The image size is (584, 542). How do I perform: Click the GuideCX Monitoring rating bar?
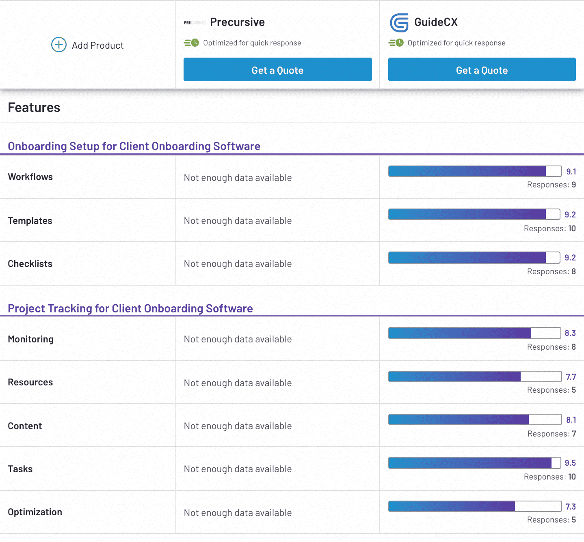474,333
